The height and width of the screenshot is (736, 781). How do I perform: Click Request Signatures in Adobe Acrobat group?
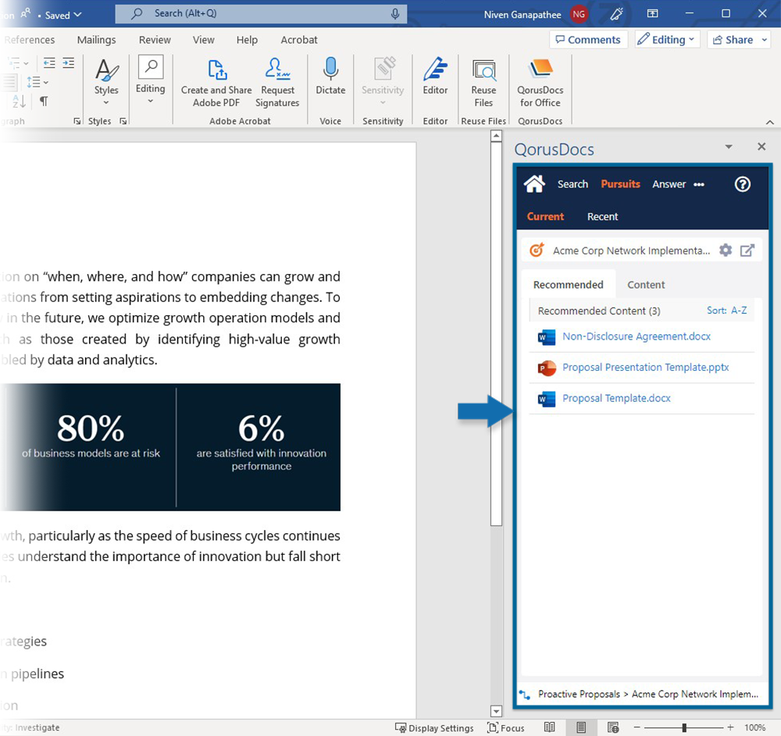(x=277, y=82)
